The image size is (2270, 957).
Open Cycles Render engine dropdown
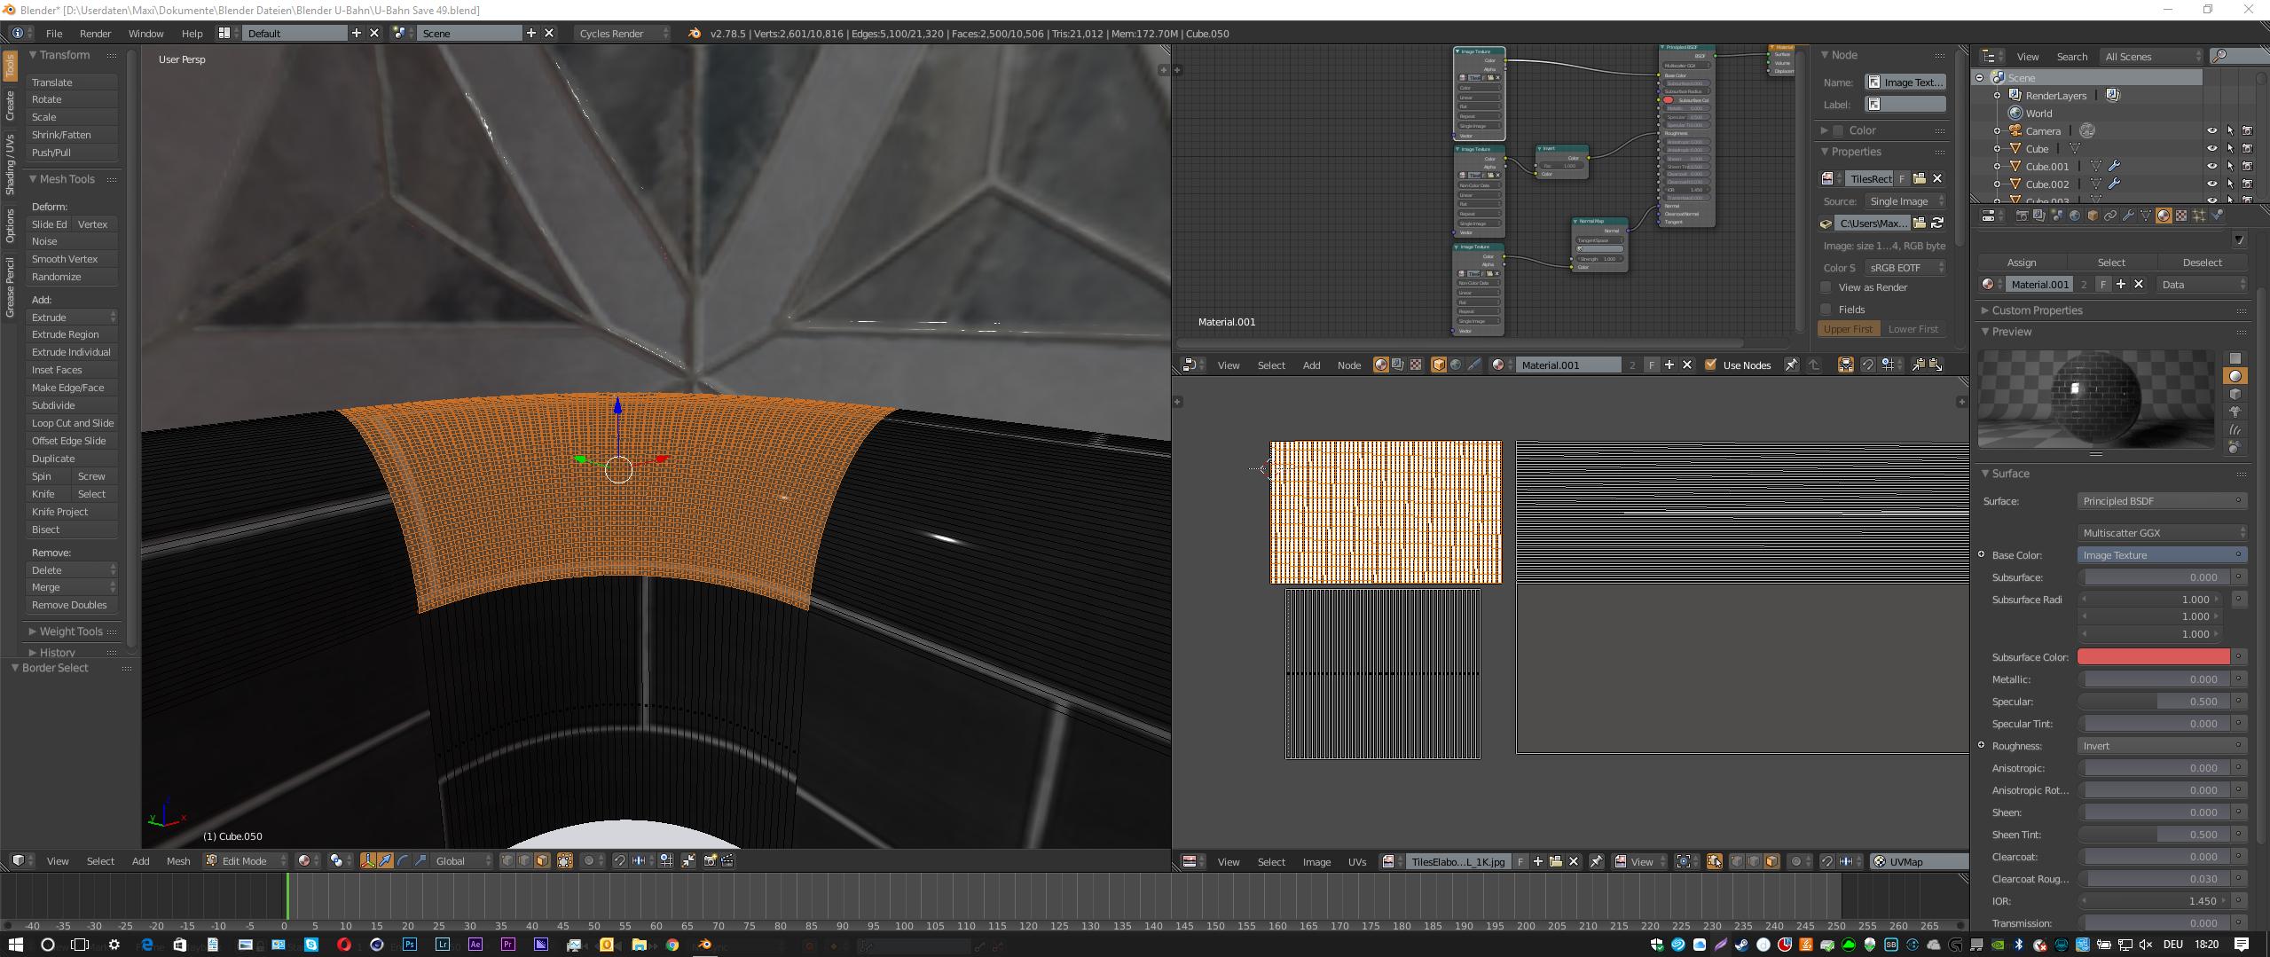coord(624,33)
